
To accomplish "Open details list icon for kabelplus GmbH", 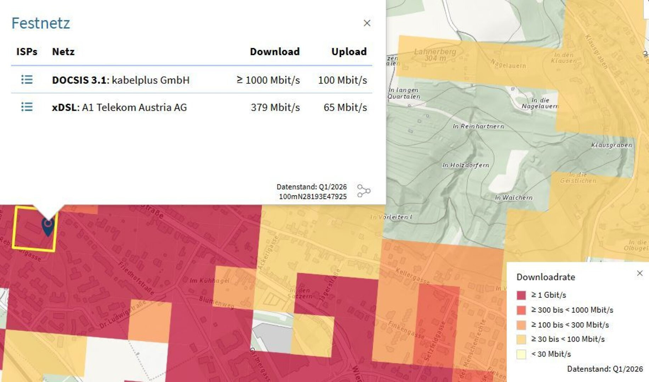I will pyautogui.click(x=27, y=80).
